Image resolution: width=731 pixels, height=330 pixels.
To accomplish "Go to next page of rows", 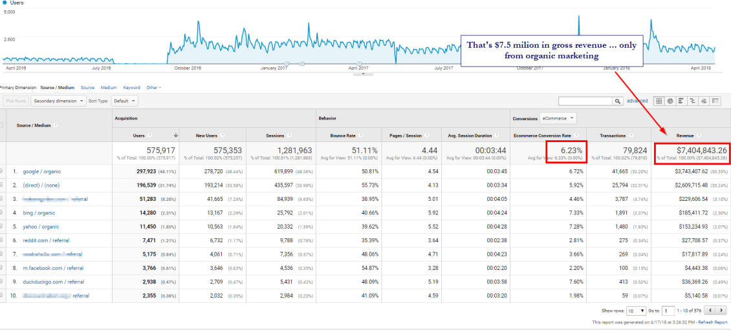I will pyautogui.click(x=721, y=311).
